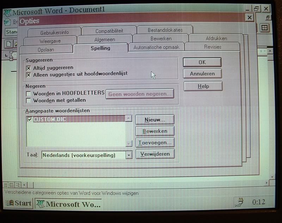Click the document icon in Word's menu bar

[x=7, y=22]
